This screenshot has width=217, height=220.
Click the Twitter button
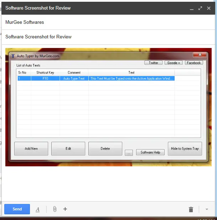click(x=153, y=63)
